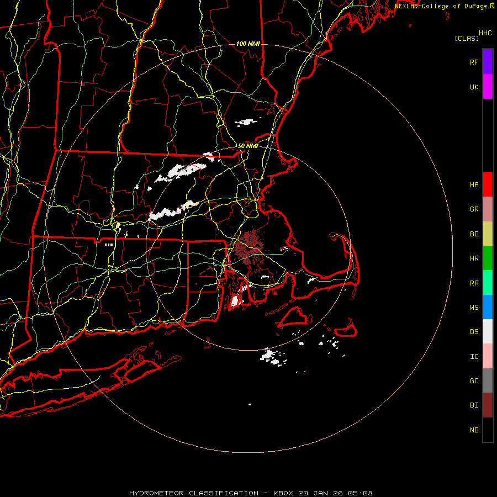497x497 pixels.
Task: Click the BI legend label
Action: [474, 405]
